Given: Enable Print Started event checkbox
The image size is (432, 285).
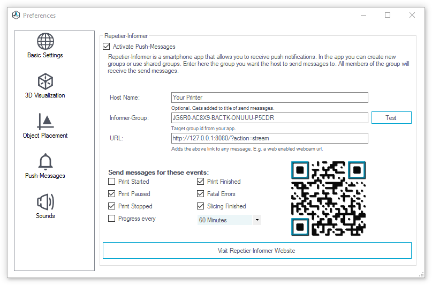Looking at the screenshot, I should coord(111,182).
